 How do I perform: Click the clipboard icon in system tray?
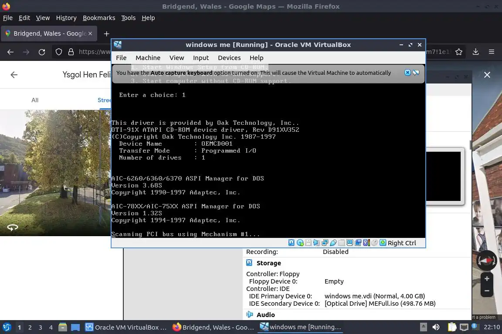click(452, 327)
